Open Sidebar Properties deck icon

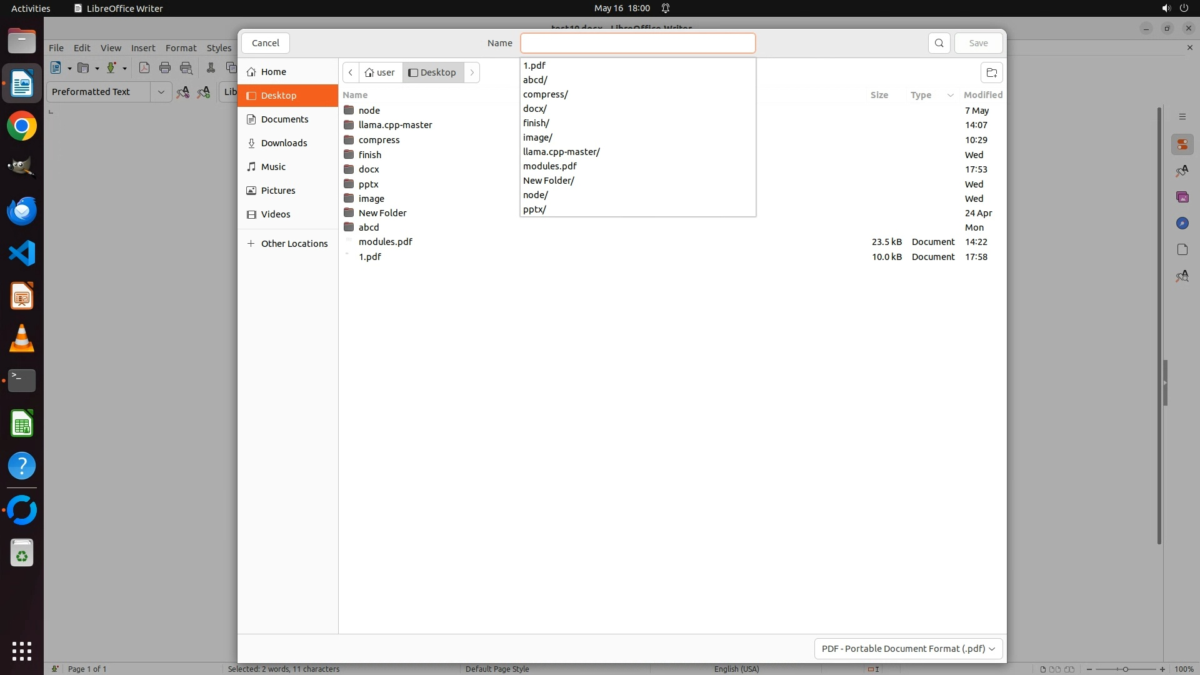click(x=1182, y=145)
